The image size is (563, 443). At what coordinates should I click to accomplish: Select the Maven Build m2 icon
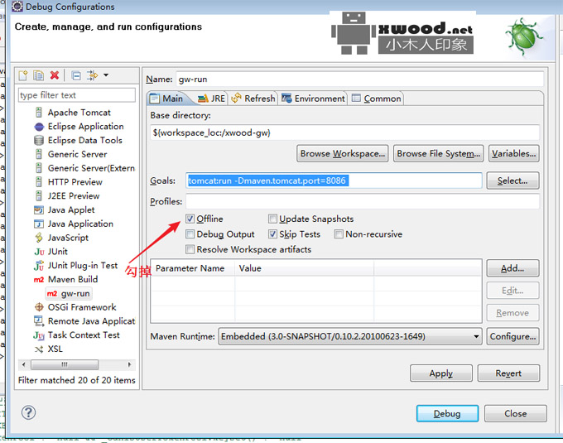[39, 279]
